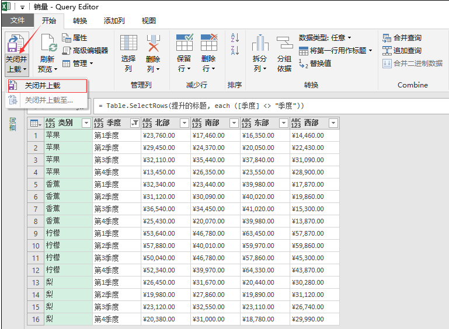Expand the collapsed Queries (查询) side pane
The image size is (449, 329).
click(13, 124)
